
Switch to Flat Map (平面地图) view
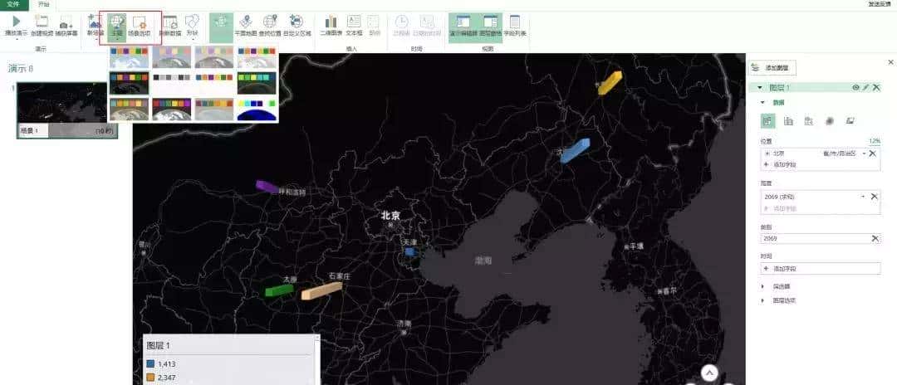[246, 24]
